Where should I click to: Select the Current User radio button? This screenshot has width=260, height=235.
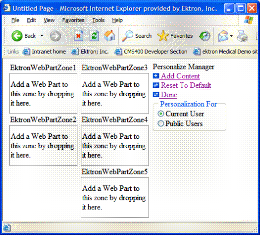160,114
